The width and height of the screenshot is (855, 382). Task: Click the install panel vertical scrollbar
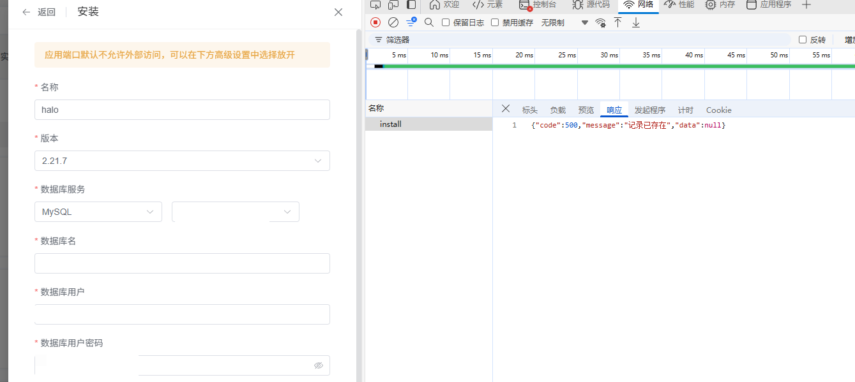[359, 204]
